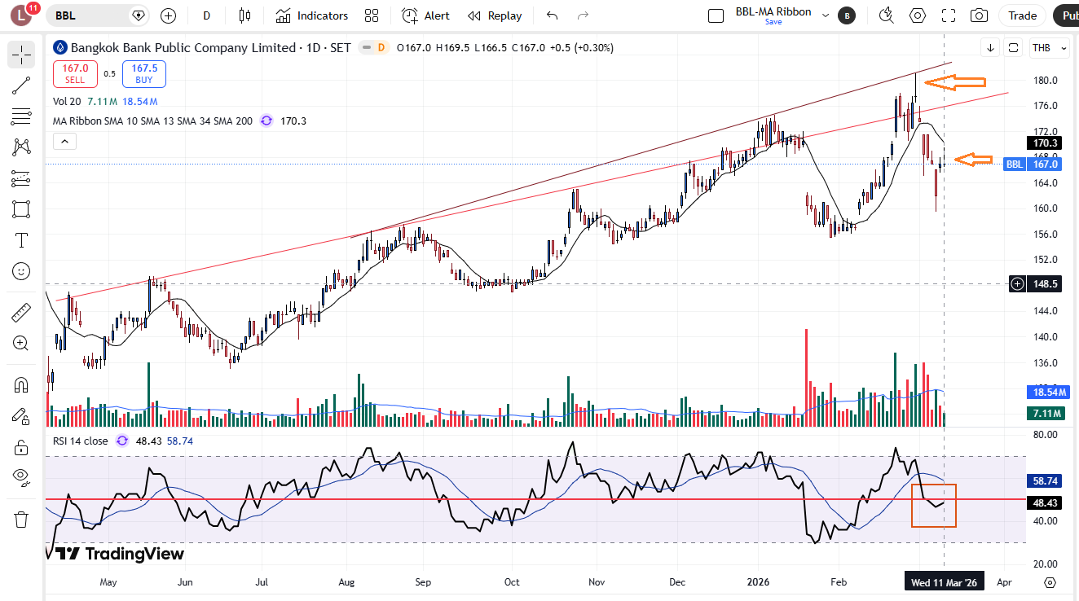Click the down arrow button beside the sync icon
The width and height of the screenshot is (1079, 601).
point(990,48)
